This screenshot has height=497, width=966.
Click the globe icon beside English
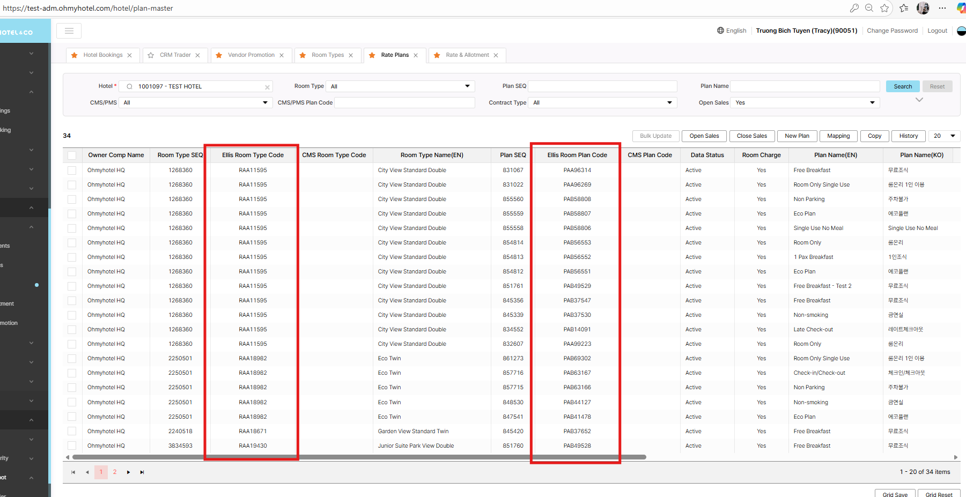click(x=720, y=31)
